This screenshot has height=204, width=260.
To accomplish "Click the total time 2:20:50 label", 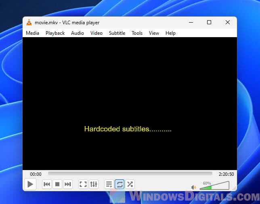I will (x=226, y=174).
